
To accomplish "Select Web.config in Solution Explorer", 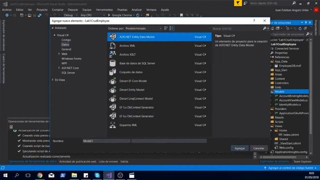I will pyautogui.click(x=286, y=147).
